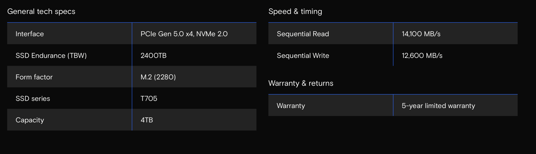536x154 pixels.
Task: Select the Sequential Write label
Action: [x=303, y=55]
